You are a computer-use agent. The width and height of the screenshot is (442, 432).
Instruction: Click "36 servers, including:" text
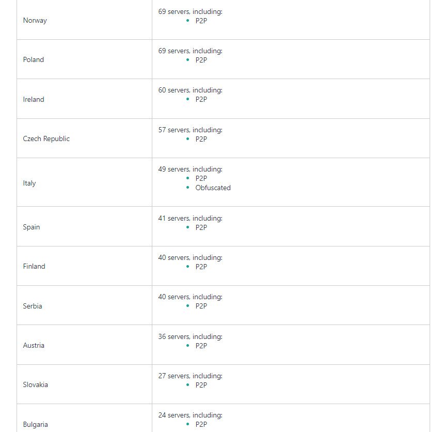tap(190, 336)
